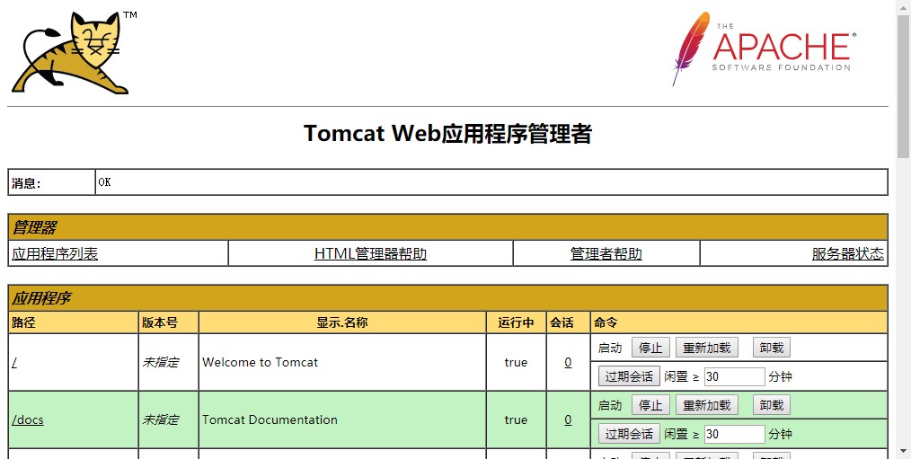Screen dimensions: 911x459
Task: Open the 应用程序列表 link
Action: 55,254
